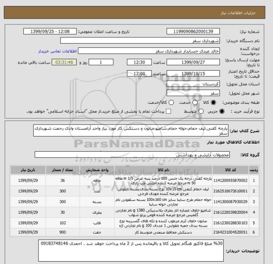
Task: Click the delivery province field کردستان
Action: click(x=193, y=84)
